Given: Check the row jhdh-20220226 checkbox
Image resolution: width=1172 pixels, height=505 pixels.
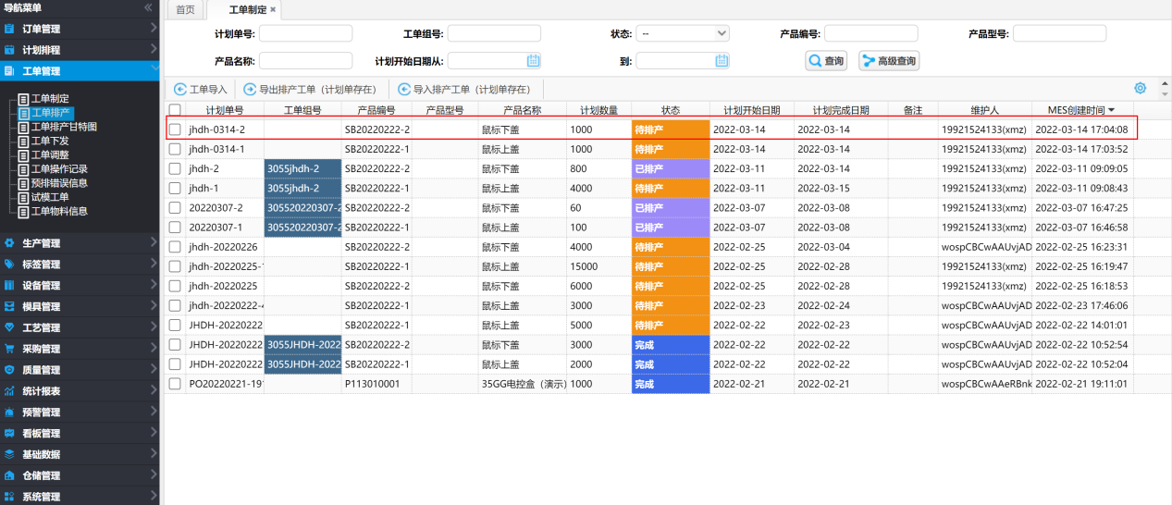Looking at the screenshot, I should click(x=175, y=247).
